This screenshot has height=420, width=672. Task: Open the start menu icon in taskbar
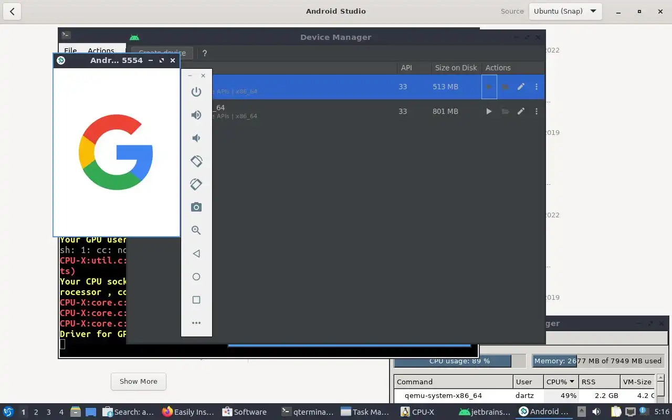tap(8, 412)
